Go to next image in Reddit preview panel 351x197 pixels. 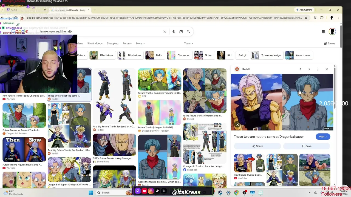coord(309,69)
